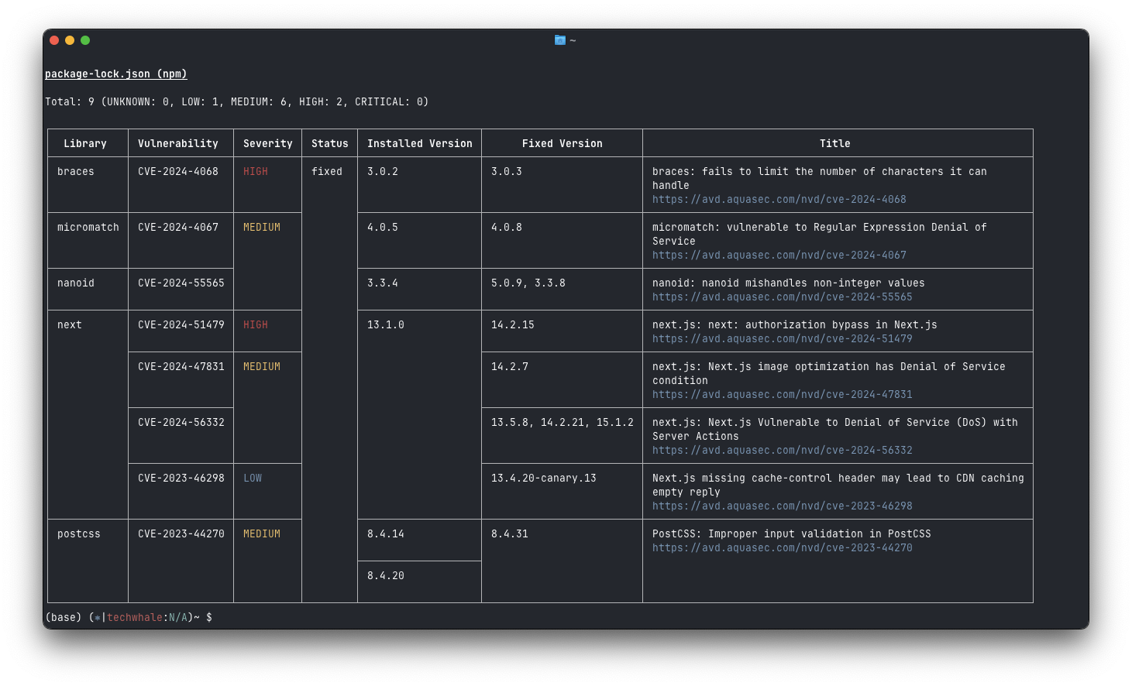The image size is (1132, 686).
Task: Click the Total vulnerabilities summary line
Action: point(237,102)
